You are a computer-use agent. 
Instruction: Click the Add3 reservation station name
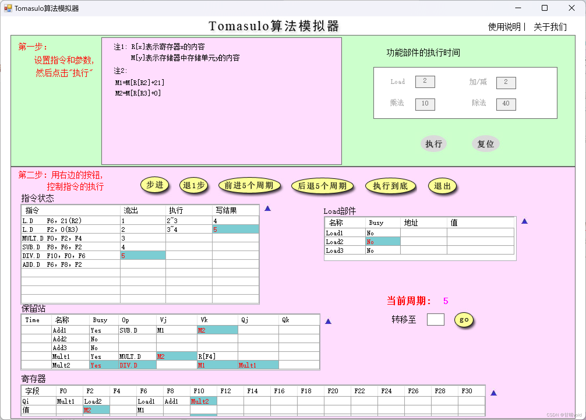(x=70, y=347)
